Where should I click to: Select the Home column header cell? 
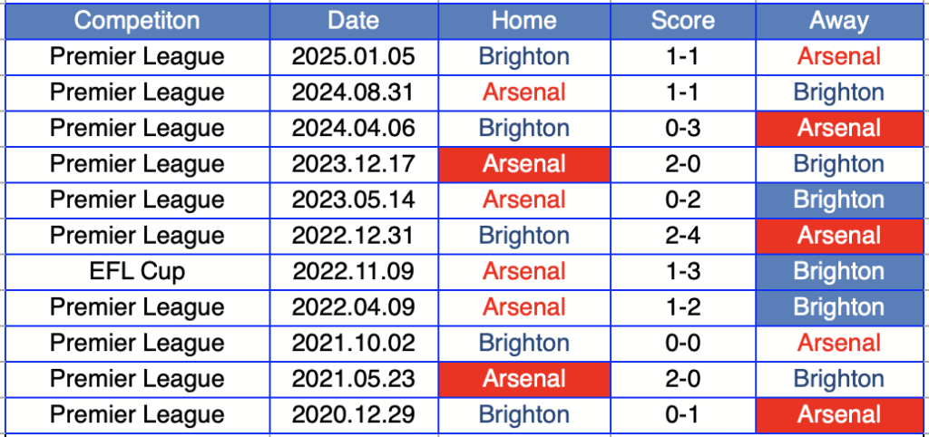(x=523, y=21)
